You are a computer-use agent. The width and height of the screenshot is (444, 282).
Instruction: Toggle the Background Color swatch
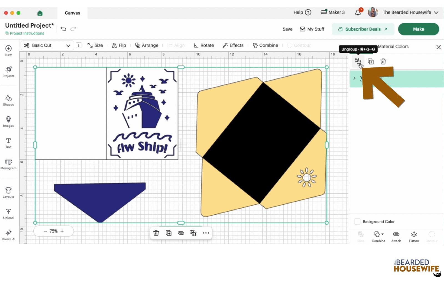click(x=357, y=222)
